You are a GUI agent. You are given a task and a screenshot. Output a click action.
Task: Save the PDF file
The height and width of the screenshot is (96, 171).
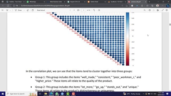(154, 10)
